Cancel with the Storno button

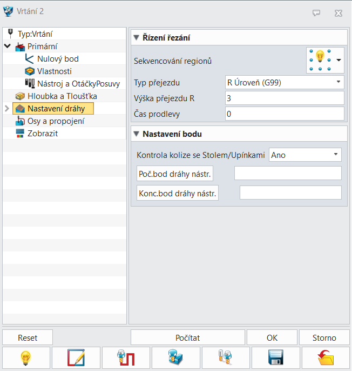click(x=324, y=337)
